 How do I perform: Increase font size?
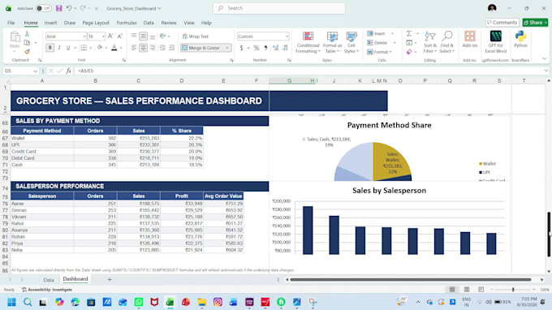110,37
